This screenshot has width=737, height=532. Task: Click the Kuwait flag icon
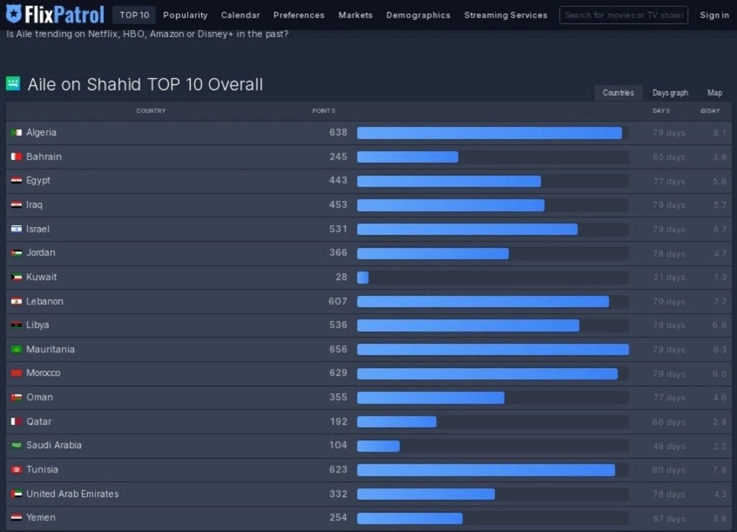tap(17, 277)
